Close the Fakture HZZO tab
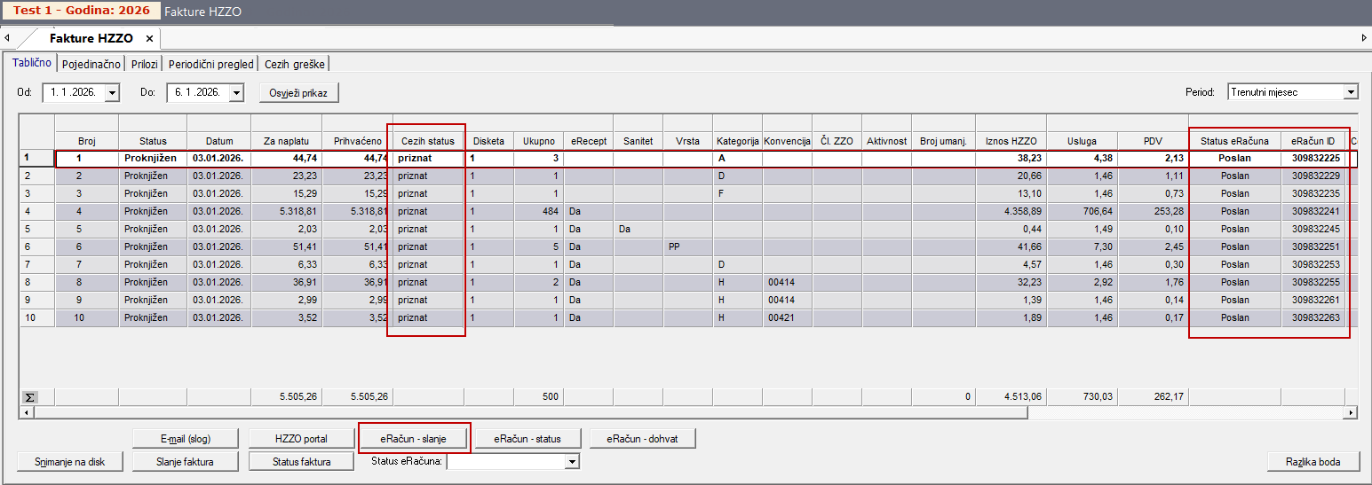Viewport: 1372px width, 485px height. tap(149, 39)
